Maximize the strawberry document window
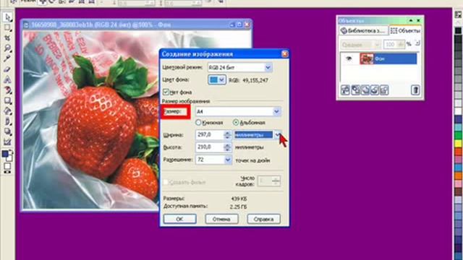Viewport: 463px width, 260px height. pos(239,25)
